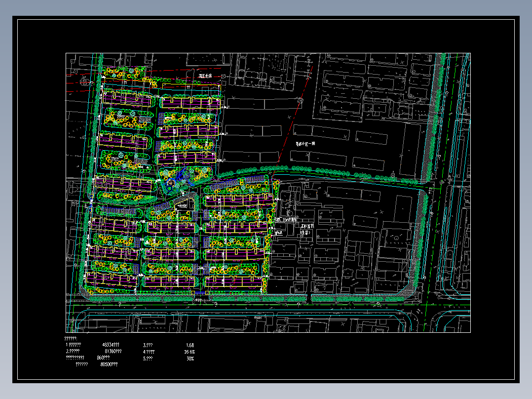Click the 1.68 ratio value
Viewport: 532px width, 399px height.
click(190, 345)
